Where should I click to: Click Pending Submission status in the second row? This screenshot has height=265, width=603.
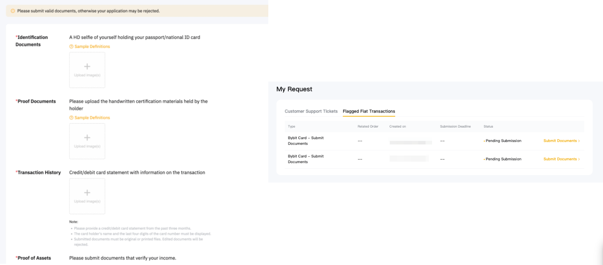coord(503,159)
